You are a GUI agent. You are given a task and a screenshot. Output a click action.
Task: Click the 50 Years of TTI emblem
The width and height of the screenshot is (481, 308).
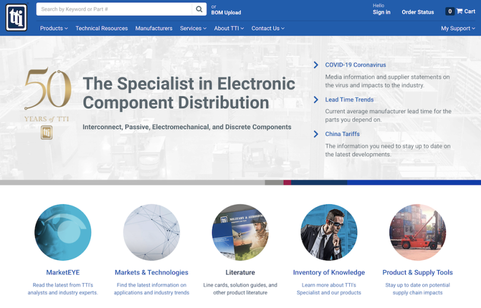(x=47, y=103)
